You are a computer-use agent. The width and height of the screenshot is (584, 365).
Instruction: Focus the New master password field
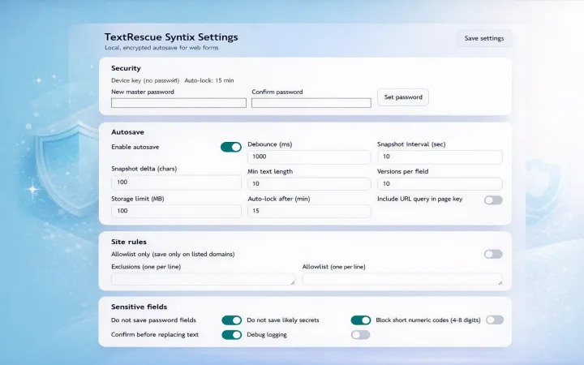[x=178, y=103]
